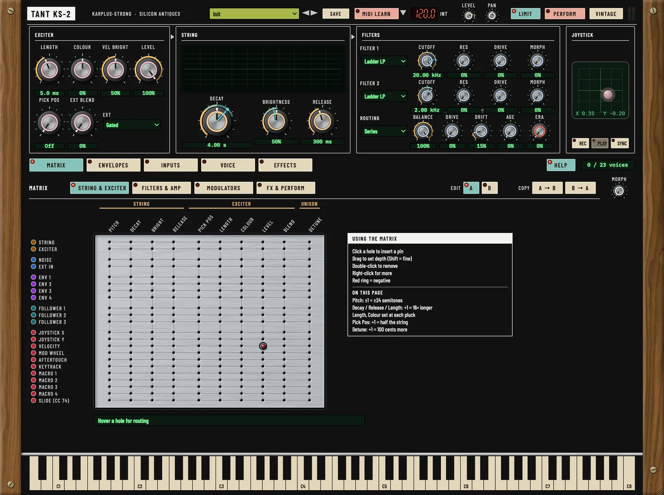This screenshot has width=664, height=495.
Task: Copy A to B
Action: pyautogui.click(x=547, y=188)
